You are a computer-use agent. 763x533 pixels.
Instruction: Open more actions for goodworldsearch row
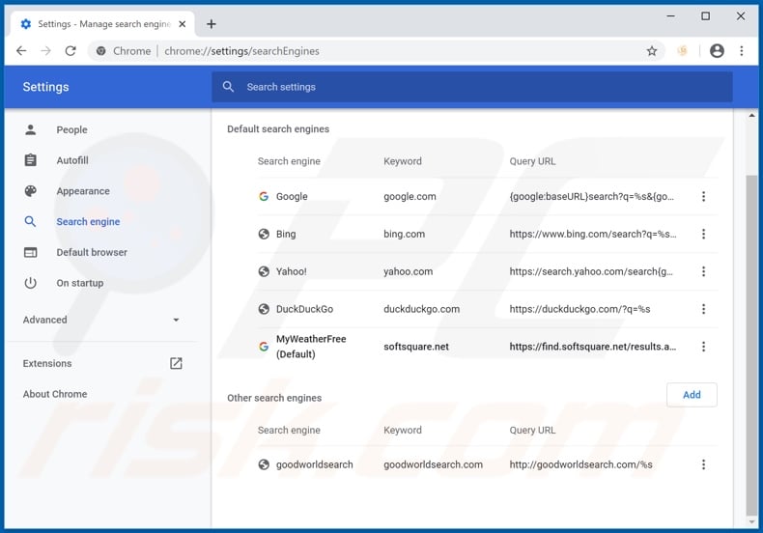(703, 464)
